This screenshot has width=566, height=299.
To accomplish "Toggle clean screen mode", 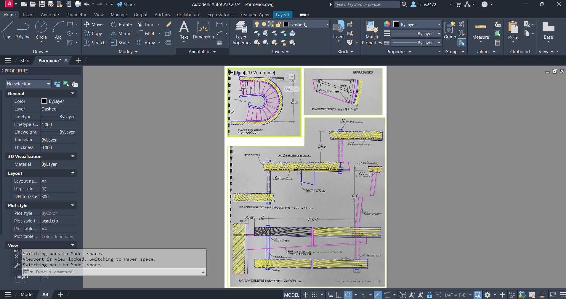I will tap(553, 295).
